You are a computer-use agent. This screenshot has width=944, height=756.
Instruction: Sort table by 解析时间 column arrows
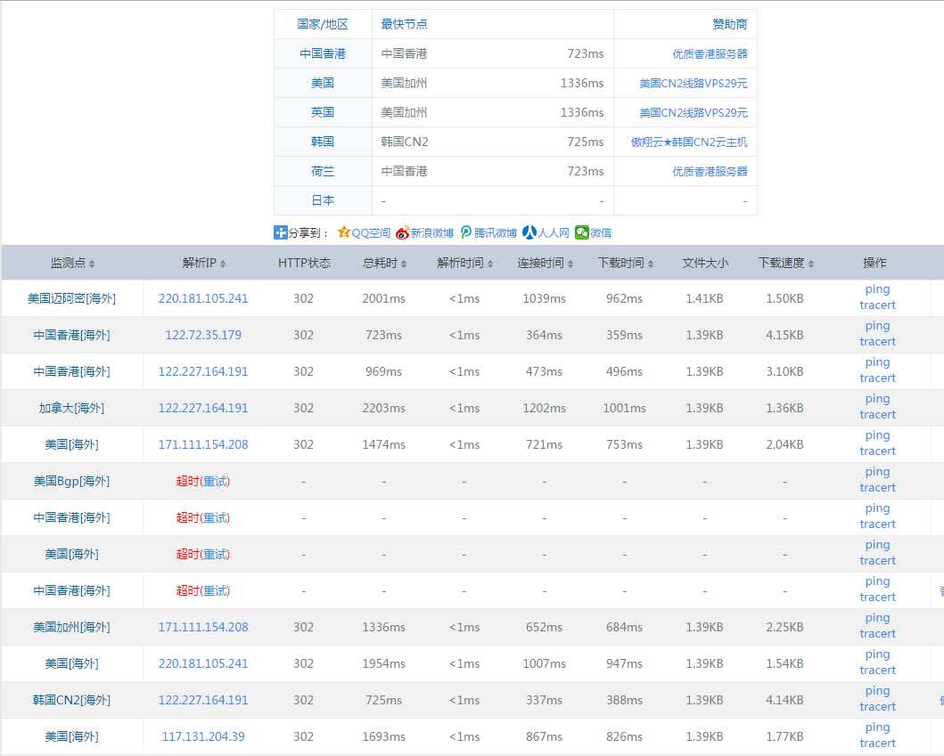point(490,264)
